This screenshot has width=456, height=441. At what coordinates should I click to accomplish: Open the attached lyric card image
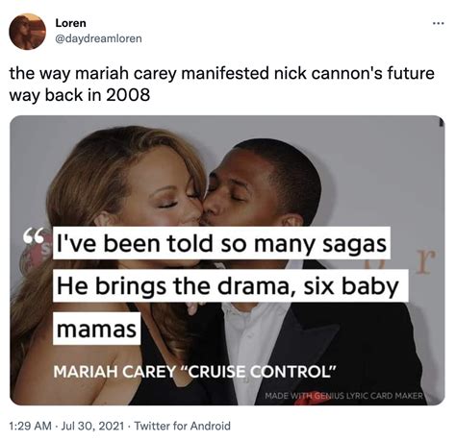(x=227, y=260)
